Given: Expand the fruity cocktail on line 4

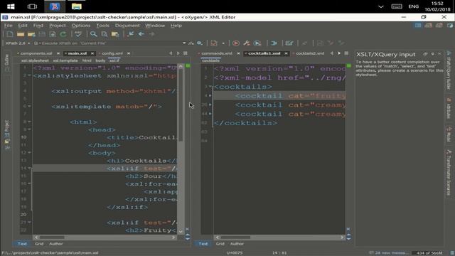Looking at the screenshot, I should (x=210, y=95).
